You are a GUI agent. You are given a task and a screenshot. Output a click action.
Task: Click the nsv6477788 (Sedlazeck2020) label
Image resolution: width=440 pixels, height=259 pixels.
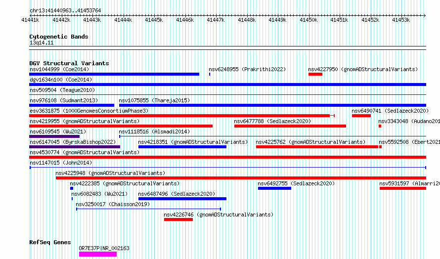pyautogui.click(x=272, y=121)
